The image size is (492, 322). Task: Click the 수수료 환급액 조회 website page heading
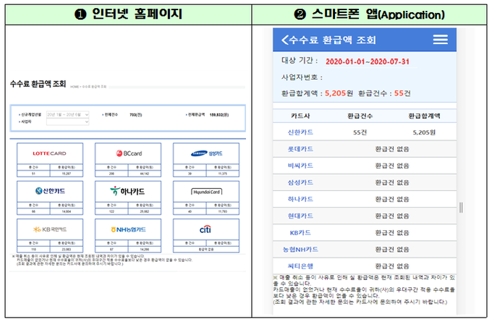click(38, 84)
